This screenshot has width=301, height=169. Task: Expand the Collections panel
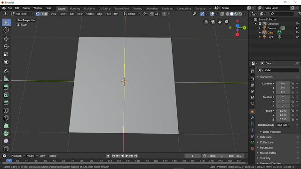[267, 142]
